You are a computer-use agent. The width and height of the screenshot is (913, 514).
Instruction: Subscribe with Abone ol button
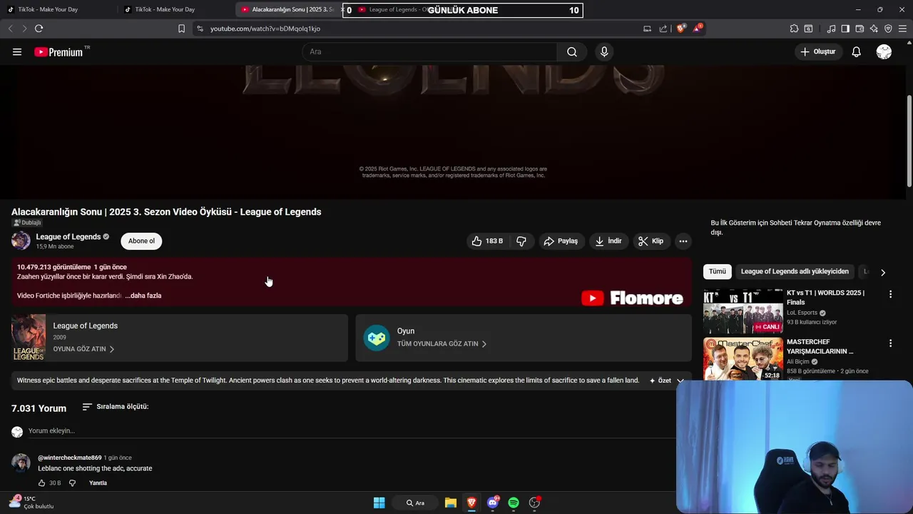141,241
